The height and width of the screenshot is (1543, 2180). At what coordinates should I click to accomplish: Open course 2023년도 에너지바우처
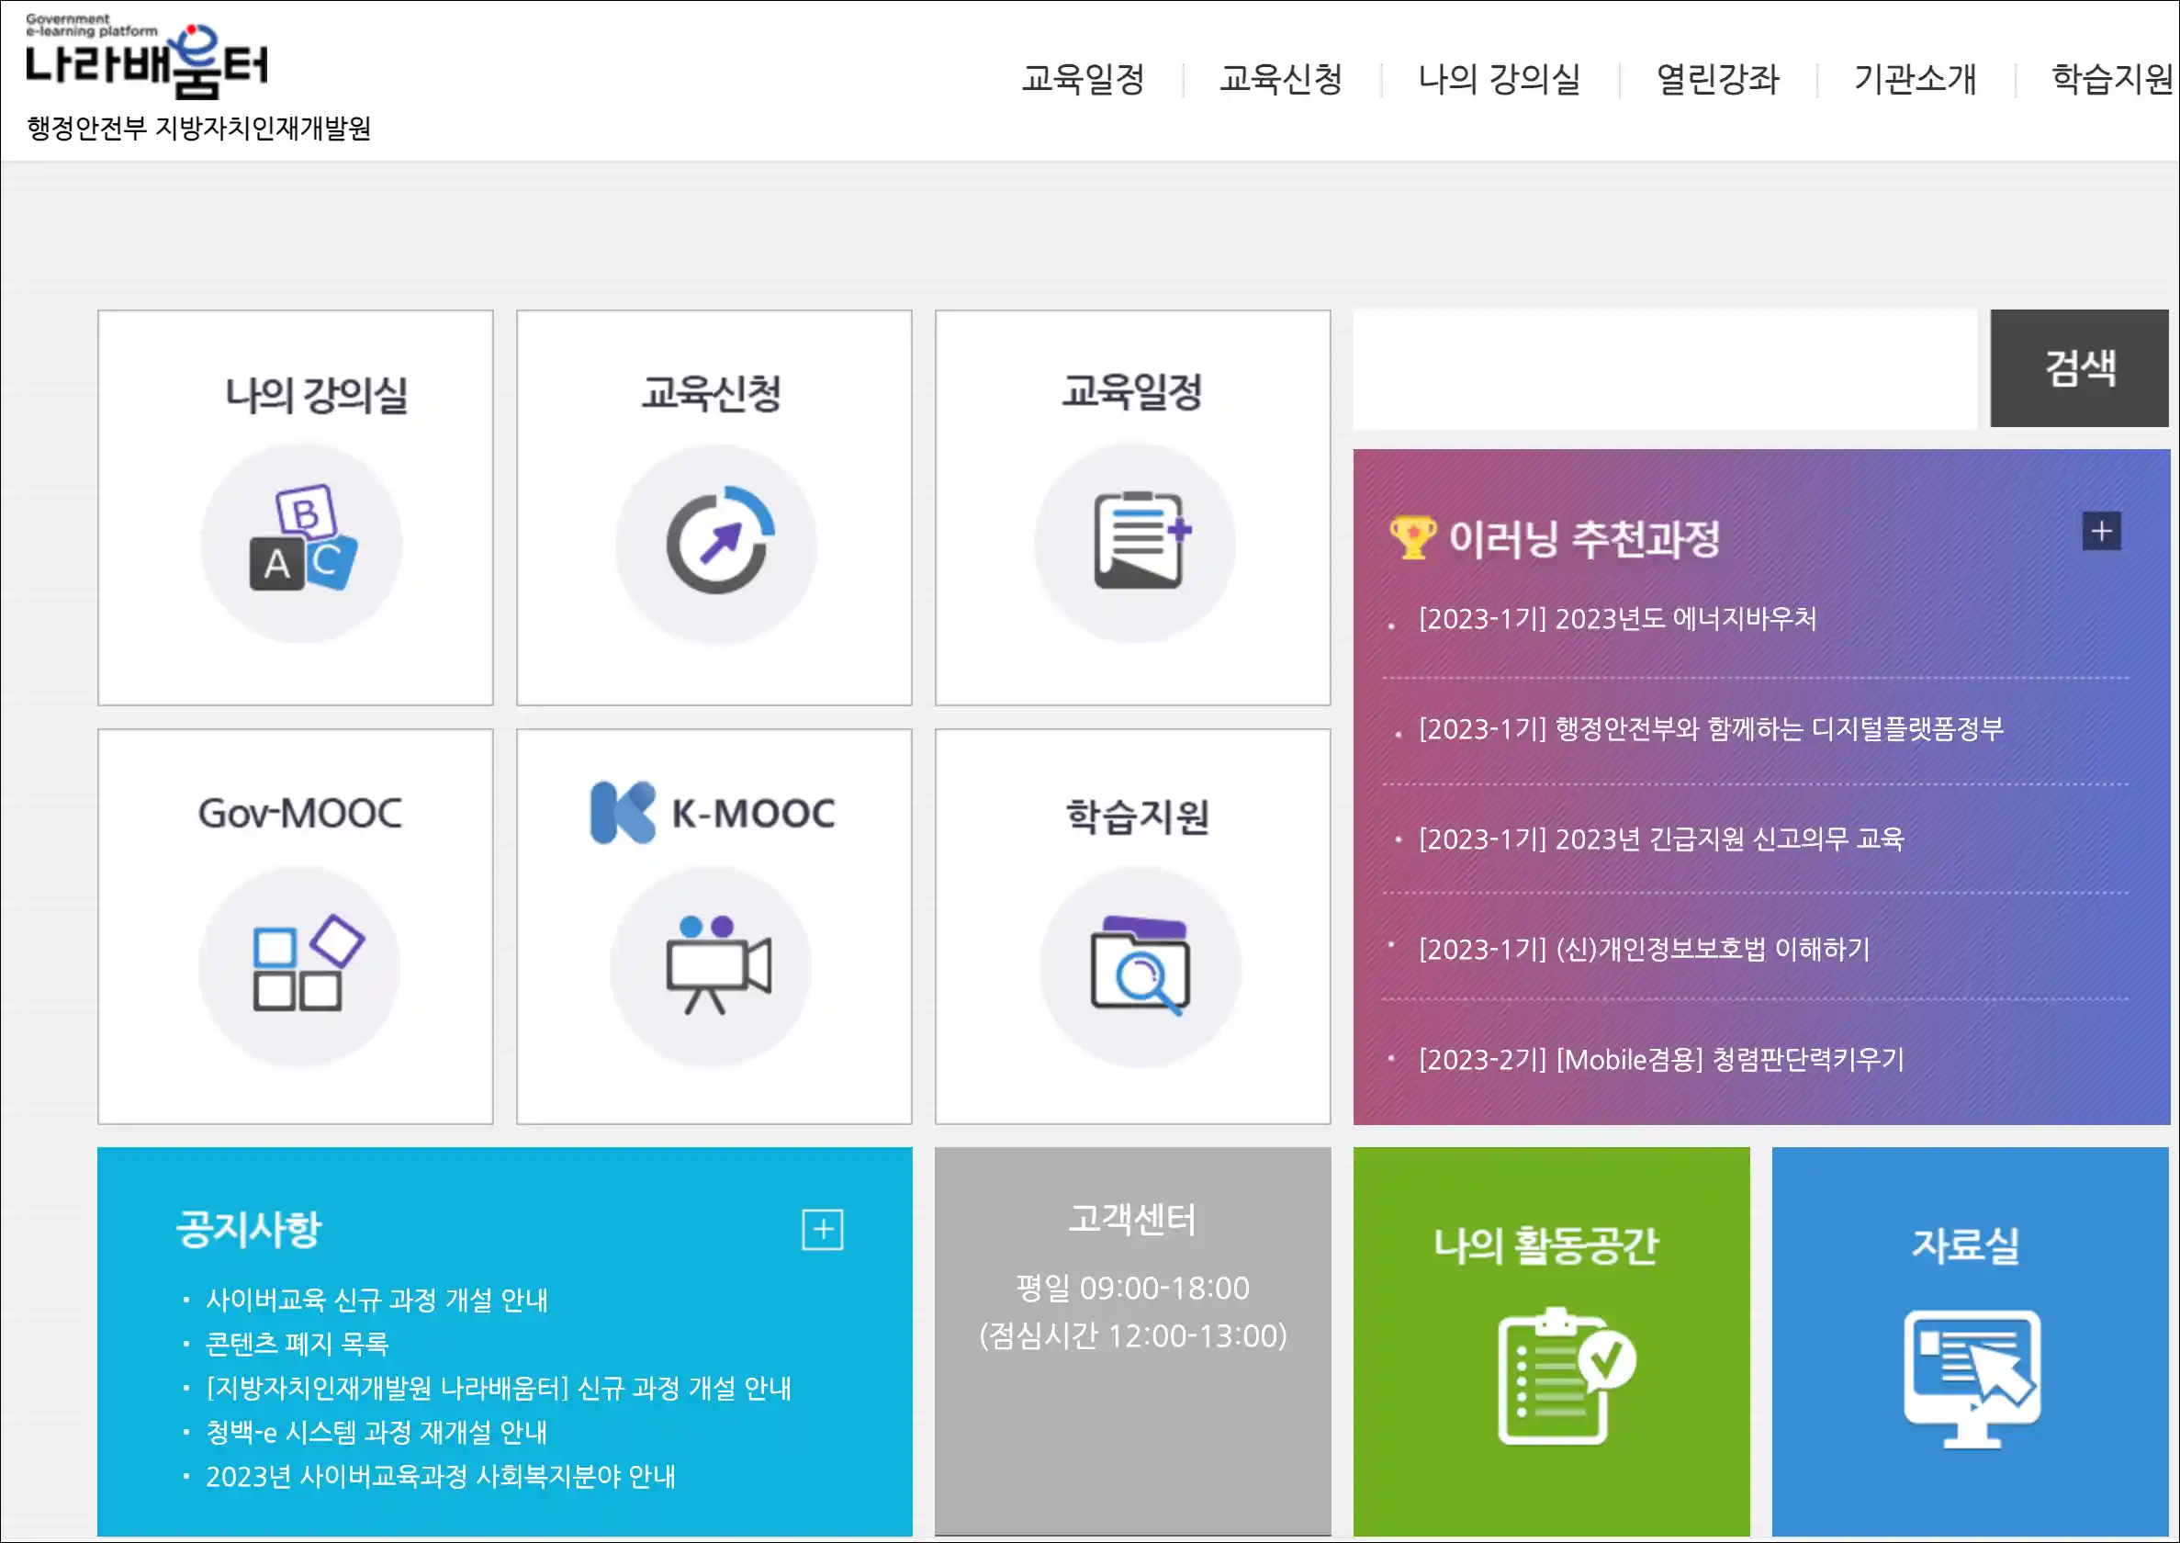pyautogui.click(x=1617, y=619)
